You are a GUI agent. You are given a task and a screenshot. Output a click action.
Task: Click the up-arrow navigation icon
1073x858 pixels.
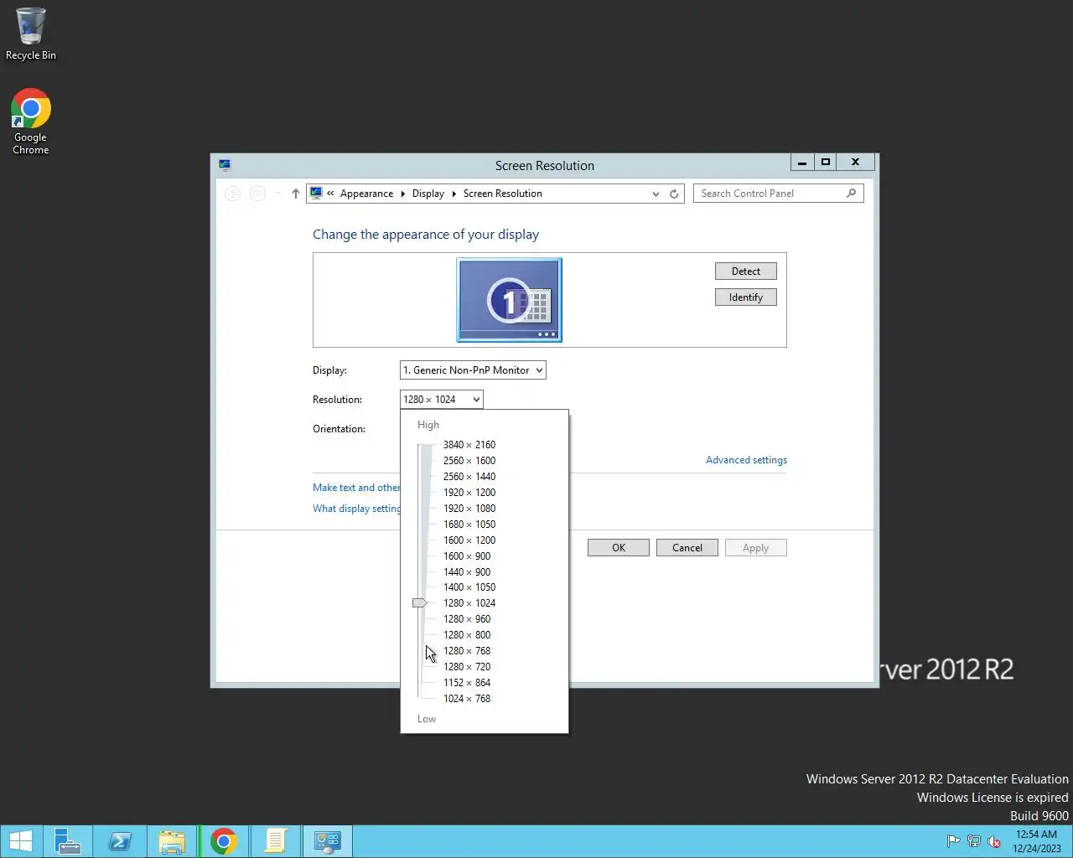coord(296,194)
